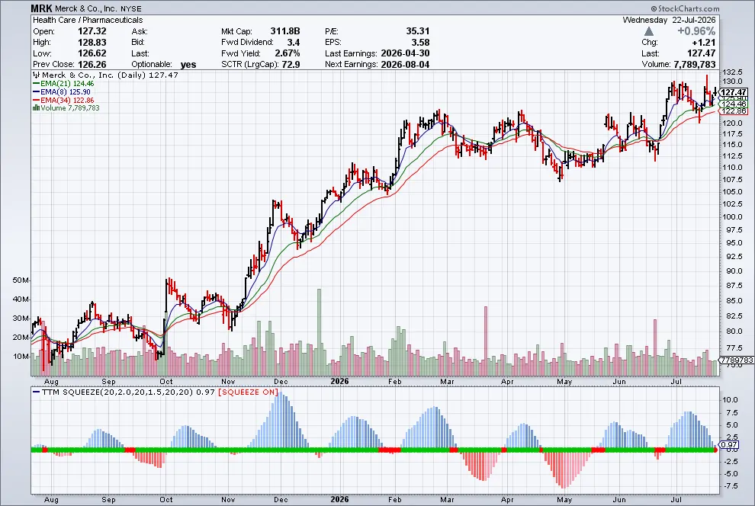Click the Health Care / Pharmaceuticals sector label
Image resolution: width=755 pixels, height=506 pixels.
(x=88, y=21)
